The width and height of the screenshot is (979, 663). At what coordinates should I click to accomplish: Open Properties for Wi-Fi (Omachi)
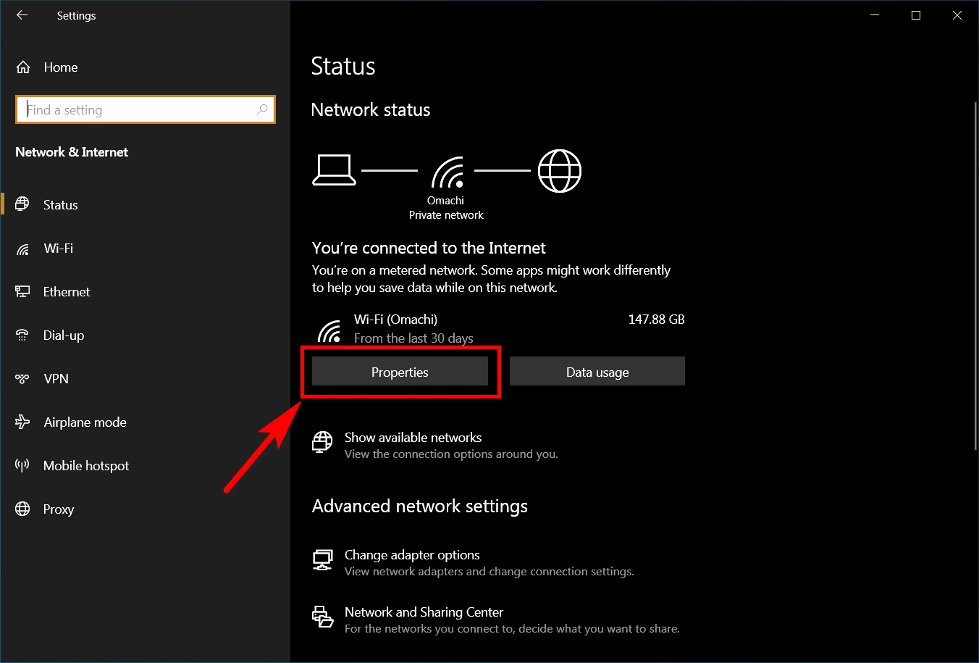point(400,372)
